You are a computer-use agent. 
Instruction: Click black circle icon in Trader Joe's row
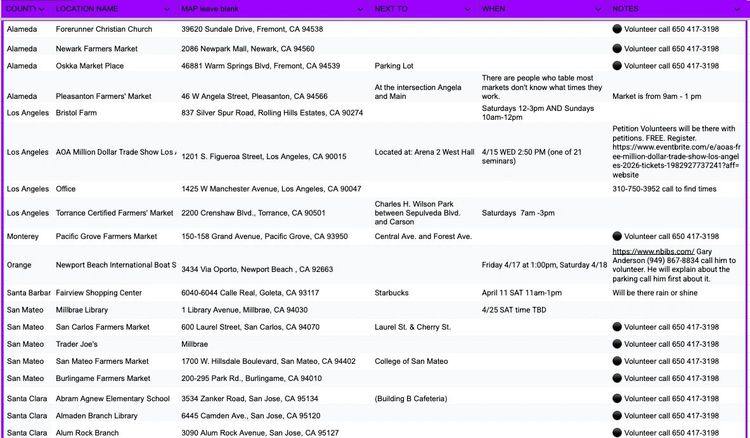(x=617, y=344)
